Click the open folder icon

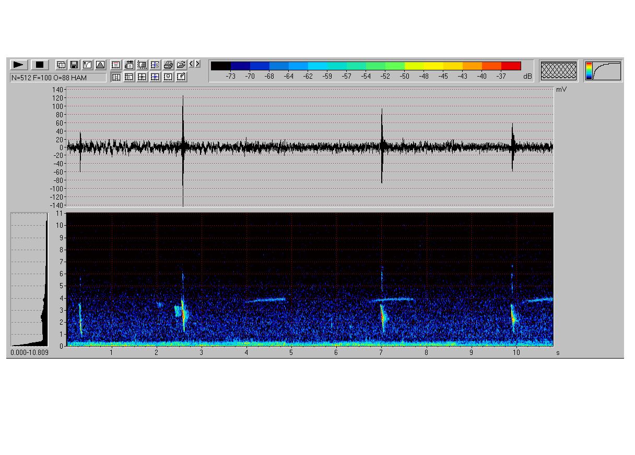click(181, 65)
